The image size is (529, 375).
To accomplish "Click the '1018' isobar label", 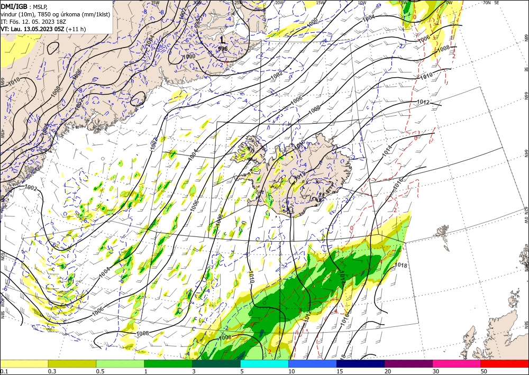I will [x=400, y=266].
